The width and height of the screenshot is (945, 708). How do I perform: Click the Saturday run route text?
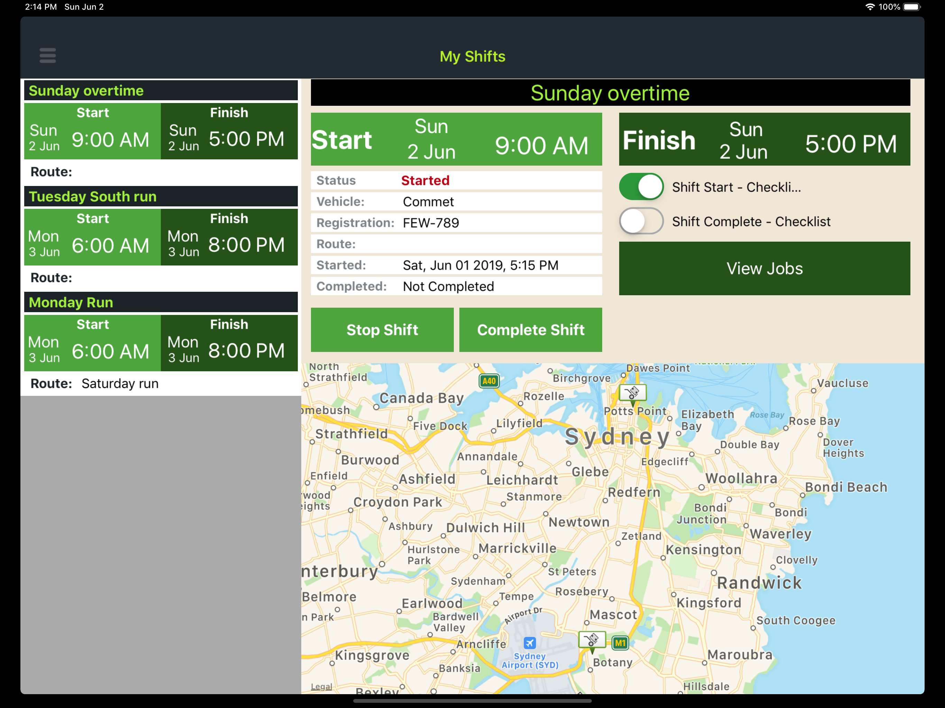click(x=120, y=383)
